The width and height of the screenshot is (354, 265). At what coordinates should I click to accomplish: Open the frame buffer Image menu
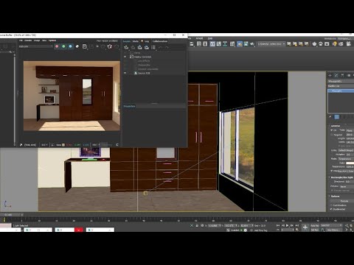tap(37, 40)
